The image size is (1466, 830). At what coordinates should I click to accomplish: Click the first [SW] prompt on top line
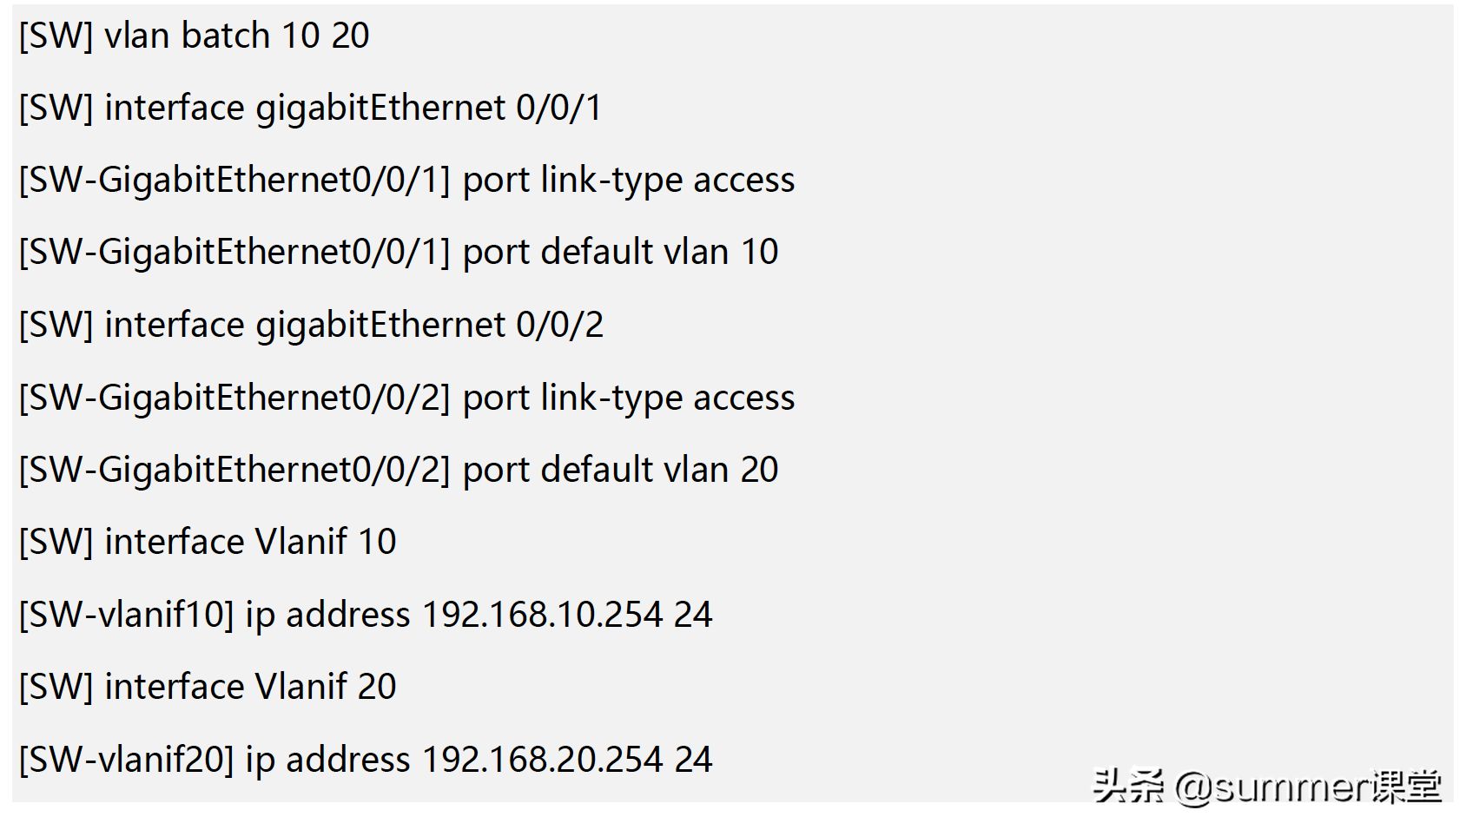56,36
